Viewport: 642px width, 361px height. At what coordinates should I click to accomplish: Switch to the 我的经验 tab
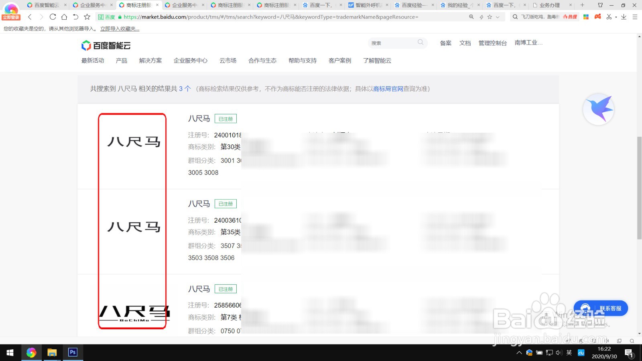pos(459,5)
